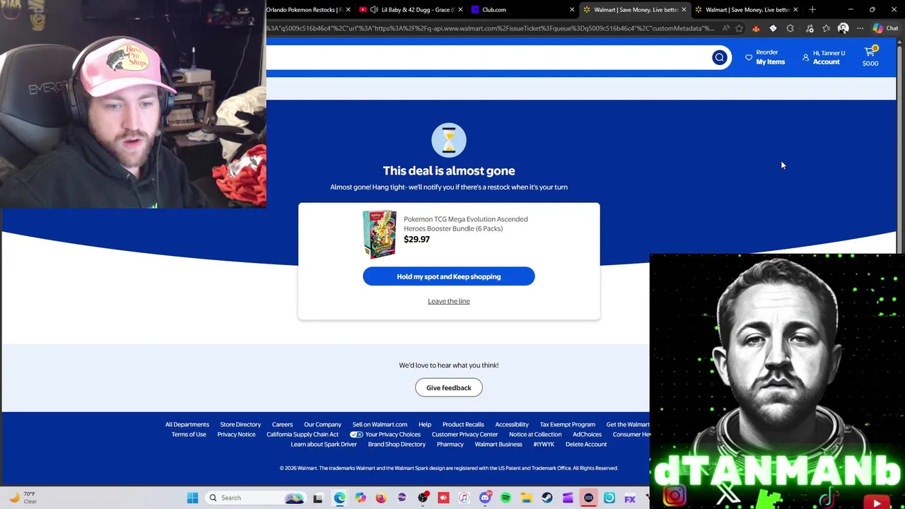Open the weather widget showing 70°F Clear

(x=23, y=498)
